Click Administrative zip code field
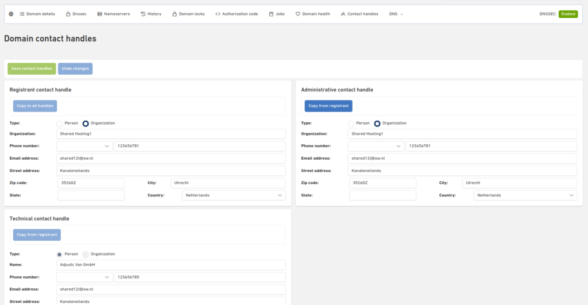 point(382,183)
